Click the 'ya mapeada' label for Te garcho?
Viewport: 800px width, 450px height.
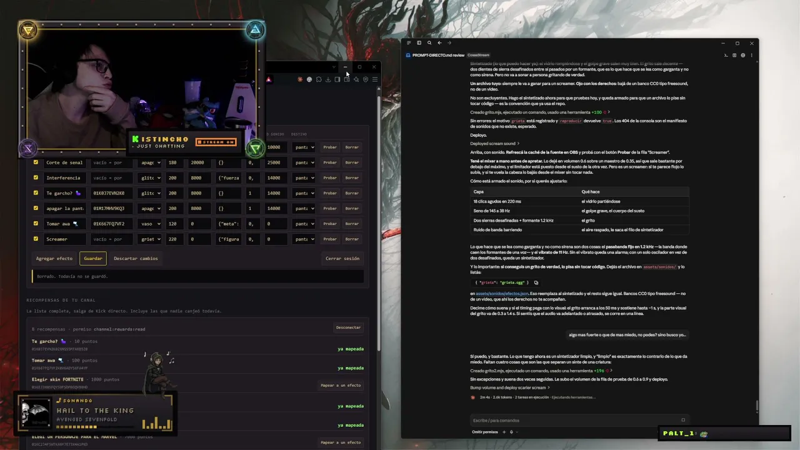(x=351, y=349)
